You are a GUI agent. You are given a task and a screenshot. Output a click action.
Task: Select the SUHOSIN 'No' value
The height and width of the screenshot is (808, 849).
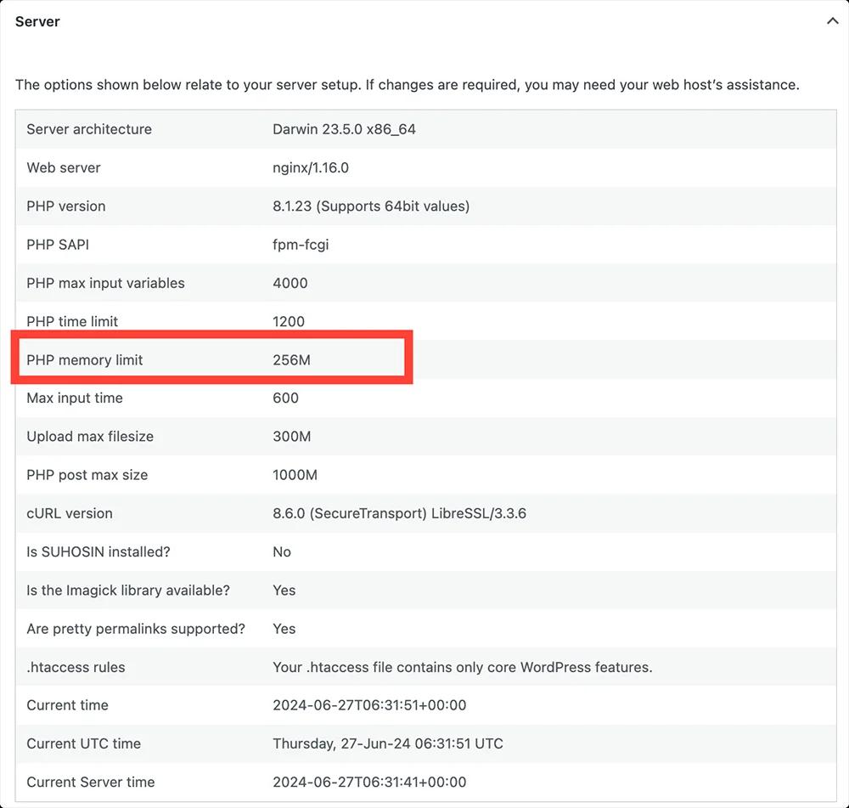[282, 552]
